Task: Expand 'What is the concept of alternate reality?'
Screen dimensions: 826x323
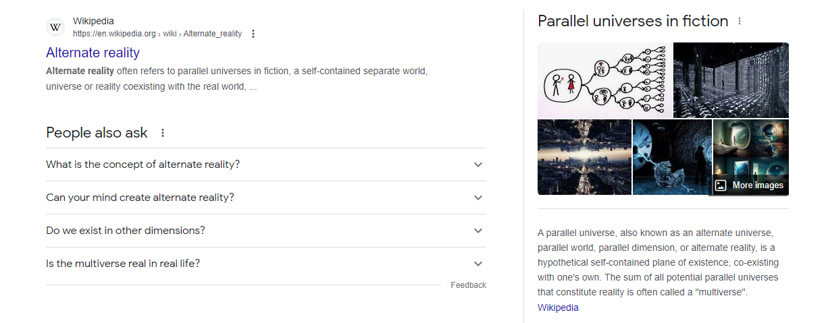Action: [x=266, y=165]
